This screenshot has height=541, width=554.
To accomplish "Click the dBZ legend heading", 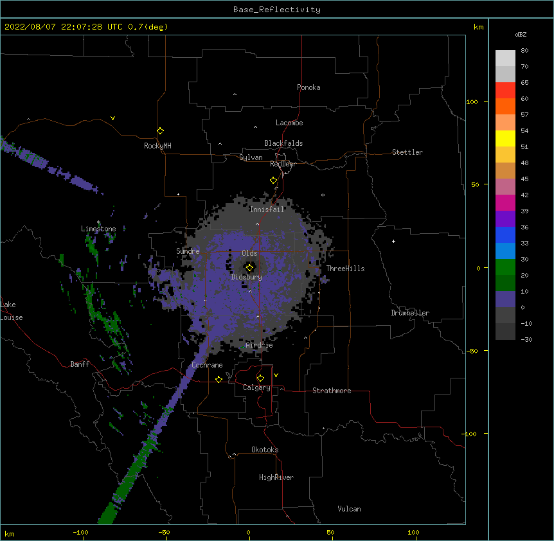I will (521, 34).
